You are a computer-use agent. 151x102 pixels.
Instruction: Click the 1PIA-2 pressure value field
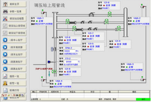coord(69,51)
